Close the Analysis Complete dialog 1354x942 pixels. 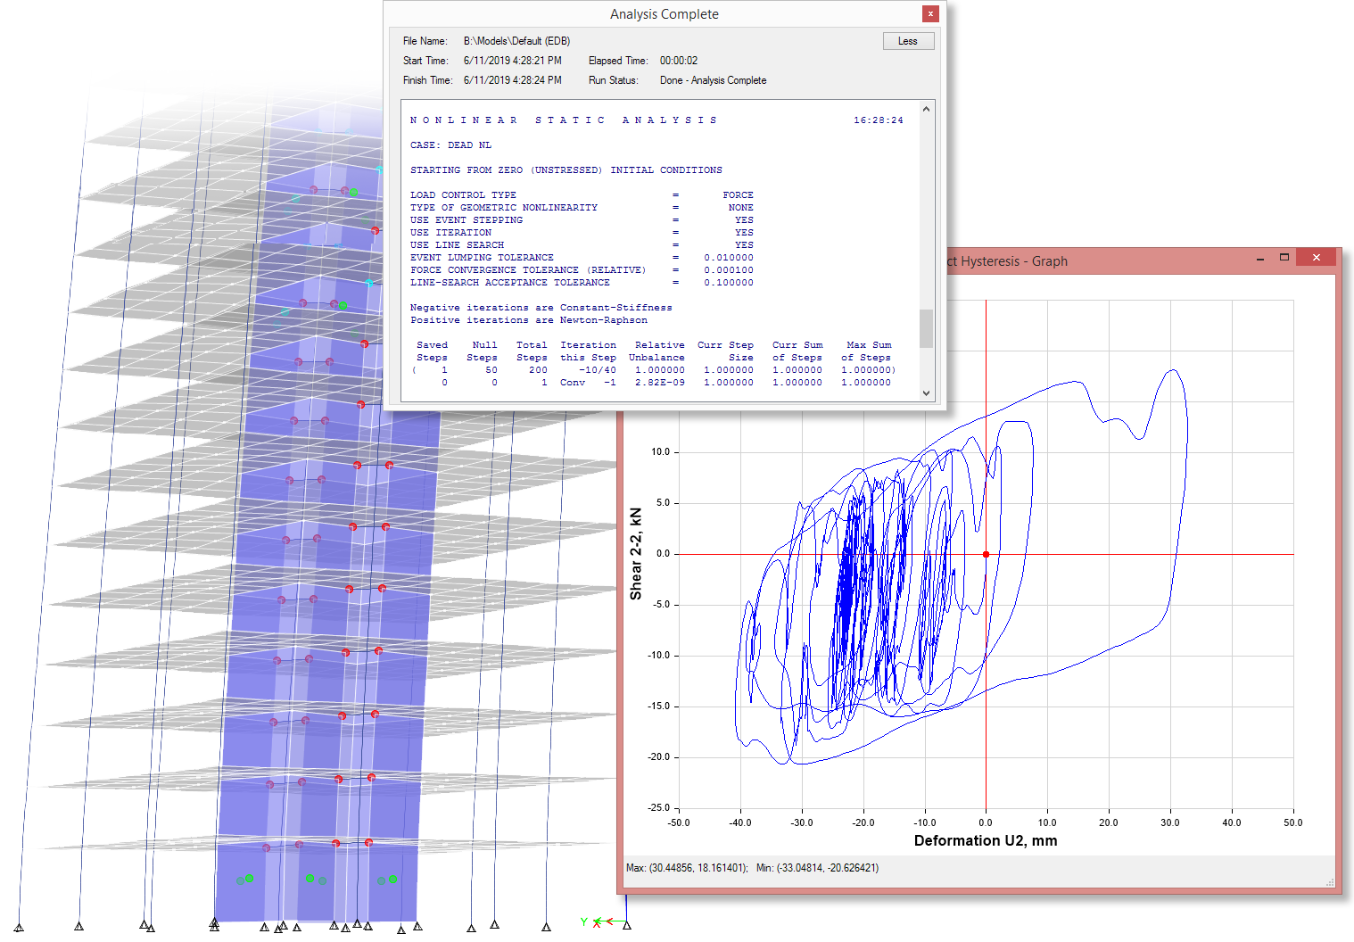point(930,13)
